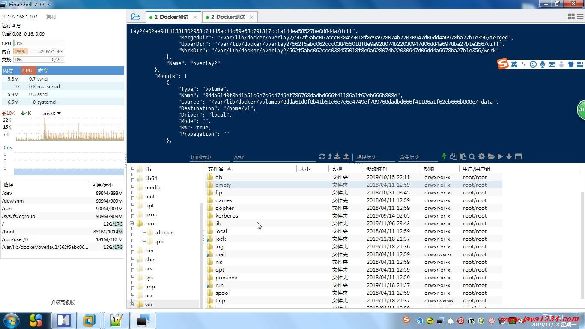This screenshot has width=585, height=329.
Task: Select the CPU sort tab in process list
Action: click(x=27, y=70)
